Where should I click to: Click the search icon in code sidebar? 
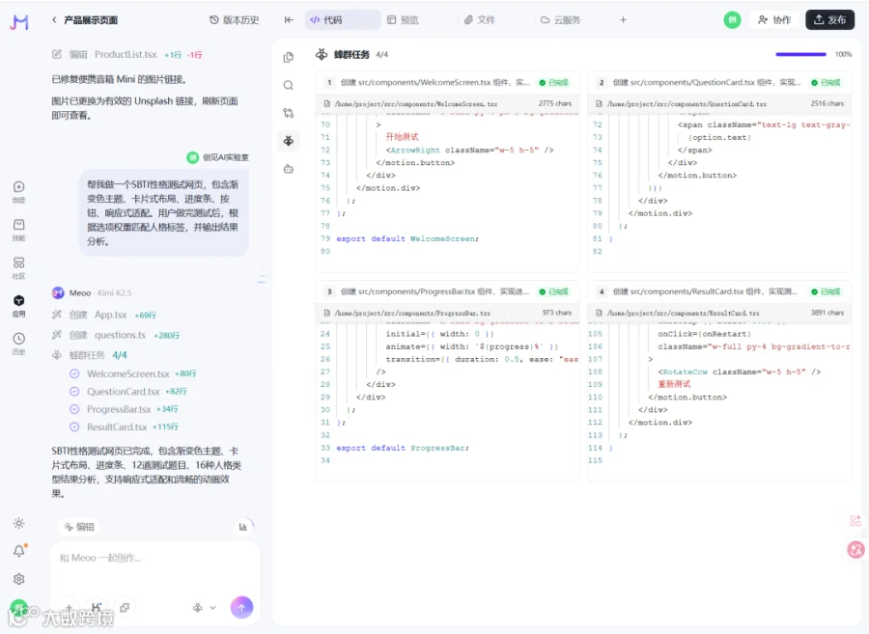pos(288,85)
